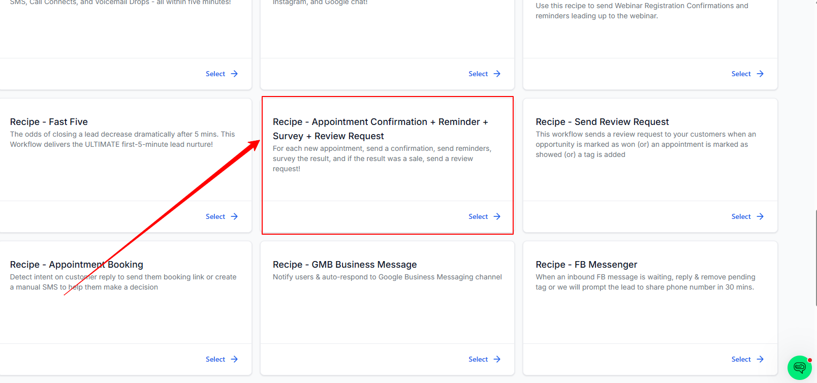The image size is (817, 383).
Task: Click the description 'This workflow sends a review request'
Action: pos(646,144)
